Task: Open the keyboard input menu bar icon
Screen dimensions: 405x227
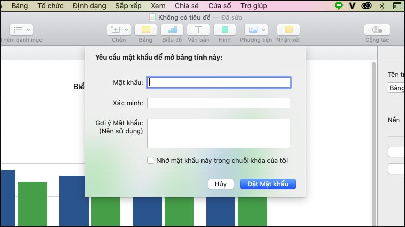Action: (397, 6)
